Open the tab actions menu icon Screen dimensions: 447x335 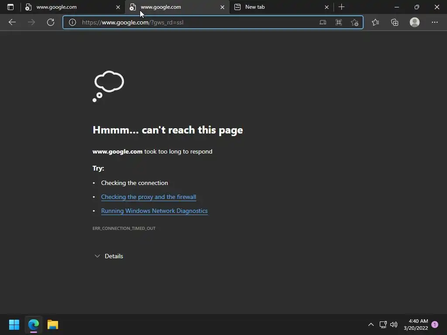tap(10, 7)
